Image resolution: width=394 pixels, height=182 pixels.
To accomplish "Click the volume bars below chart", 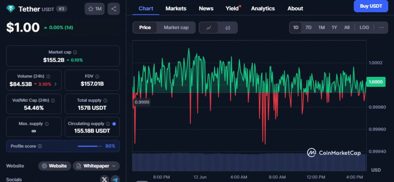I will 249,162.
